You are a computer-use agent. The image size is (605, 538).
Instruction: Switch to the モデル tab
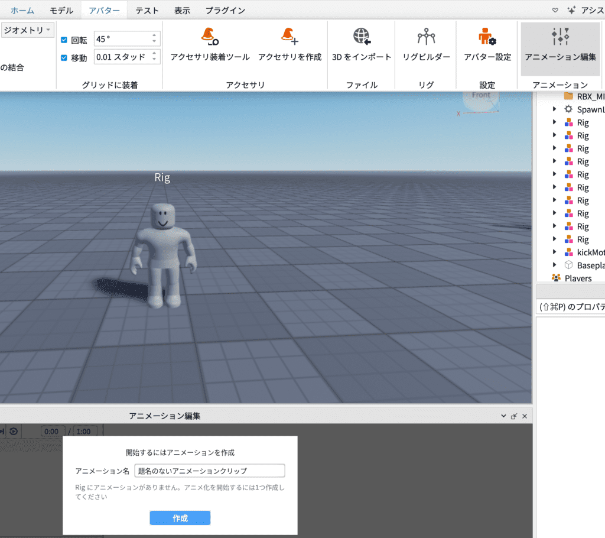pyautogui.click(x=61, y=10)
